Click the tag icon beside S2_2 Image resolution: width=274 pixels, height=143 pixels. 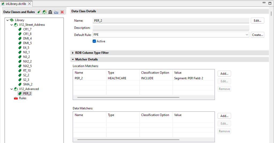click(x=20, y=75)
